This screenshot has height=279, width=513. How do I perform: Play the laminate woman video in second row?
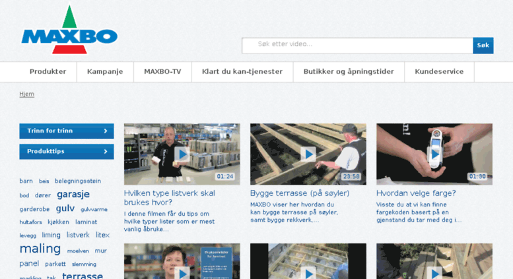click(182, 273)
